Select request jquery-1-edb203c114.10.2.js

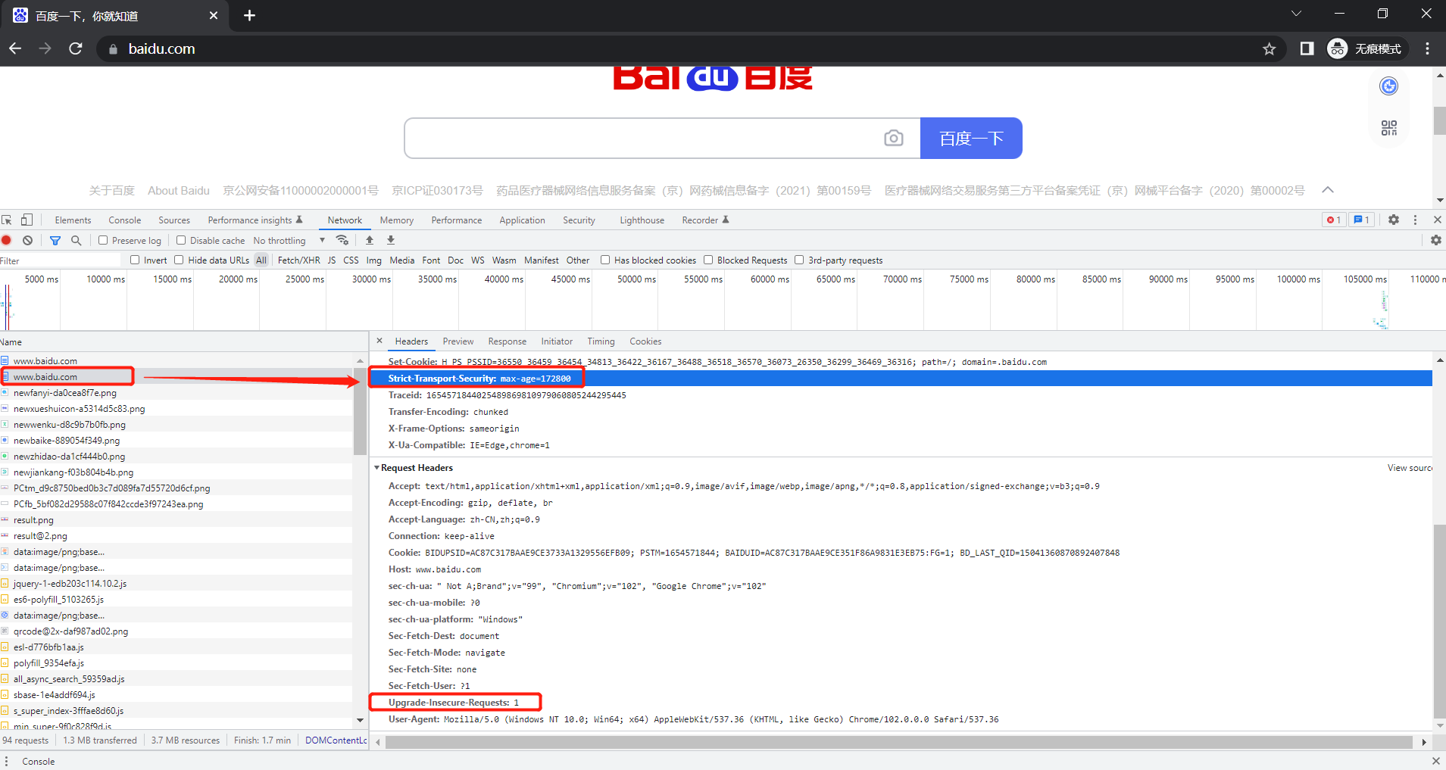(x=176, y=584)
